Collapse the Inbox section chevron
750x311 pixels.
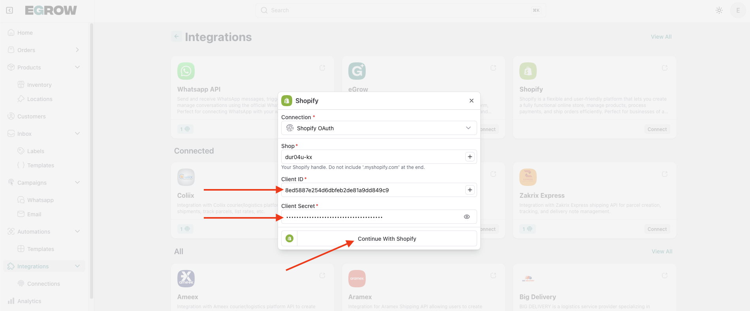(77, 134)
